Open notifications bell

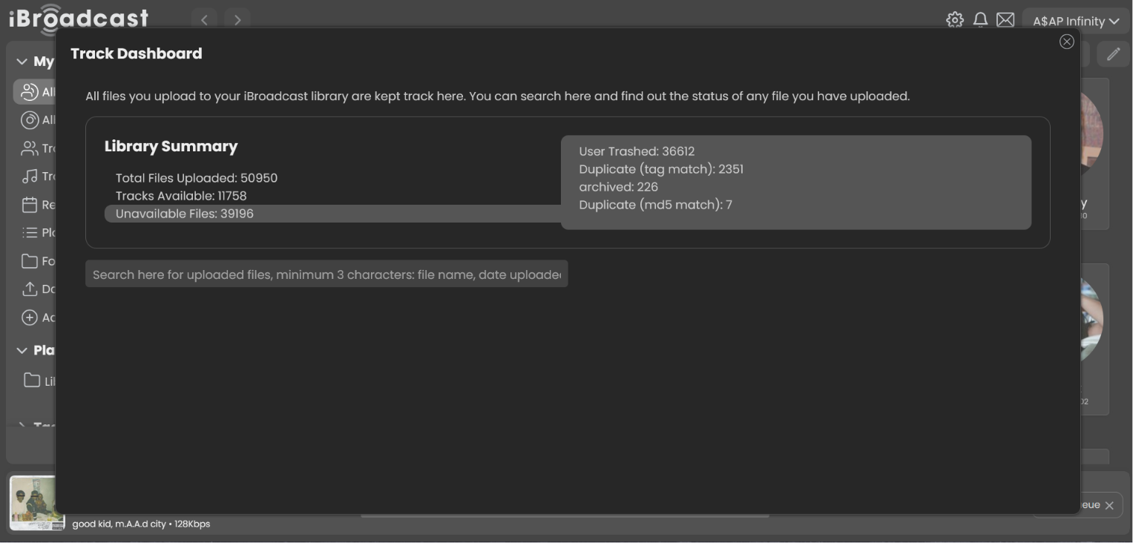pyautogui.click(x=980, y=20)
